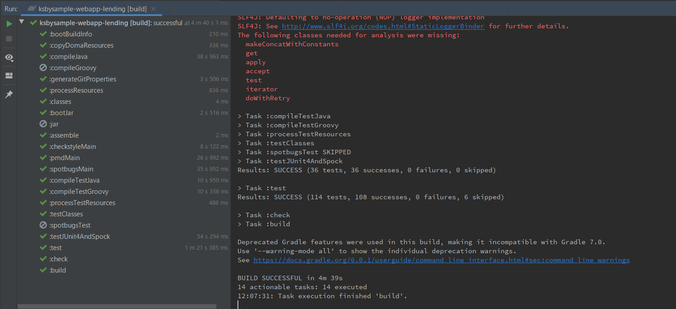Click the 'makeConcatWithConstants' console line
Image resolution: width=676 pixels, height=309 pixels.
pyautogui.click(x=292, y=44)
